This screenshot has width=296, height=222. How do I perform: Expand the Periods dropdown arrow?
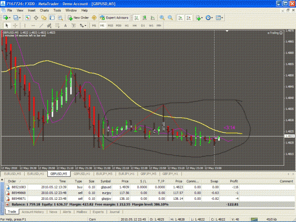click(212, 18)
